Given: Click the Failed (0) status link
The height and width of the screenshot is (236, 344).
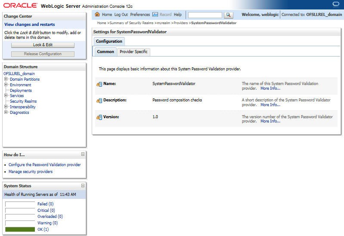Looking at the screenshot, I should click(x=45, y=204).
